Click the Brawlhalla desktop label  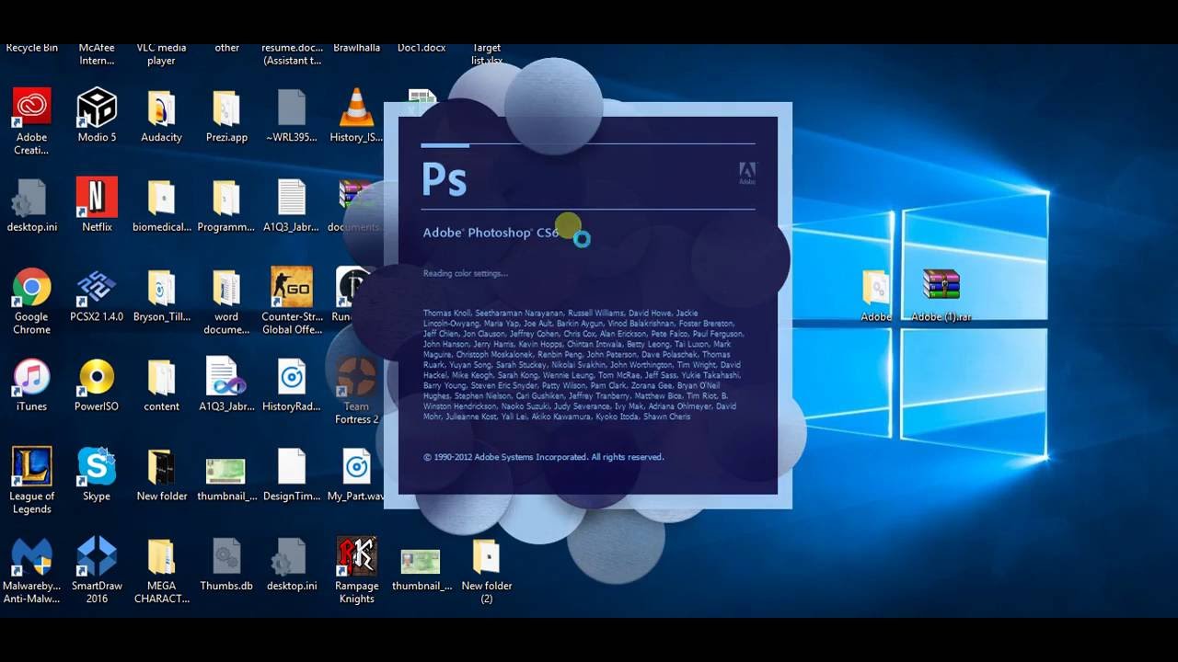coord(356,48)
